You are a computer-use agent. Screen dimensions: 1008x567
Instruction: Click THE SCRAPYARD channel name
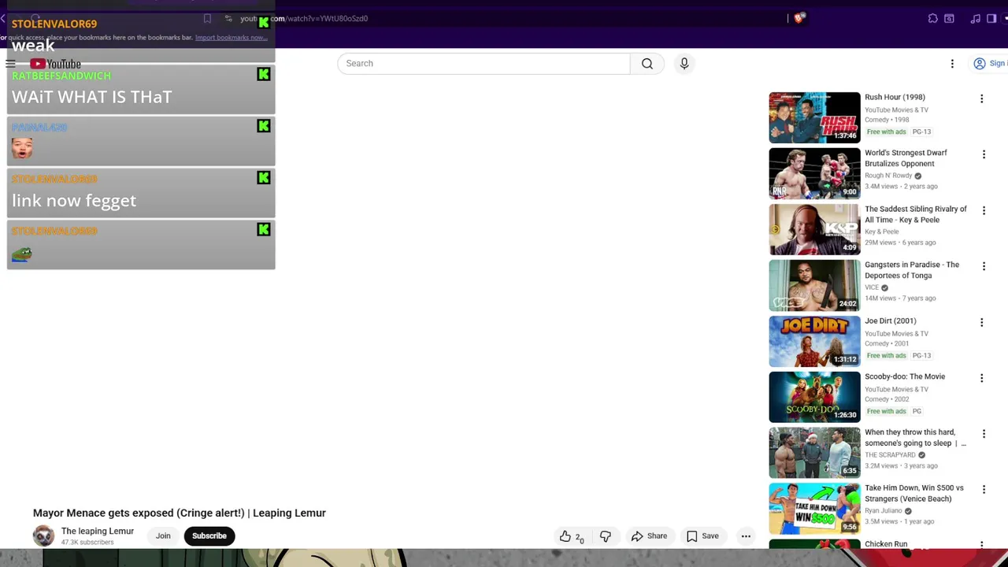click(x=890, y=455)
